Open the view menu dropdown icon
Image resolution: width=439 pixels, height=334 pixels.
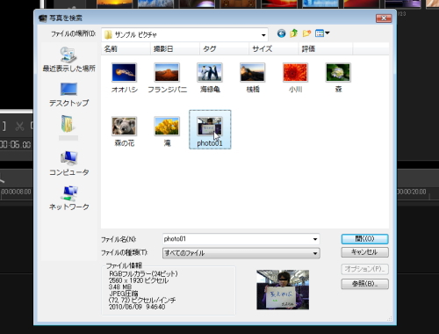click(x=322, y=33)
